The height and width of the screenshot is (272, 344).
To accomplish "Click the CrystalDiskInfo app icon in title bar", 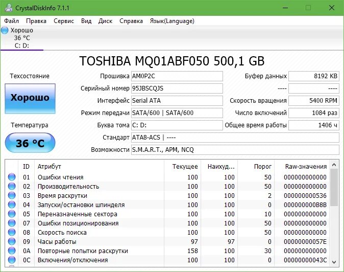I will tap(9, 8).
